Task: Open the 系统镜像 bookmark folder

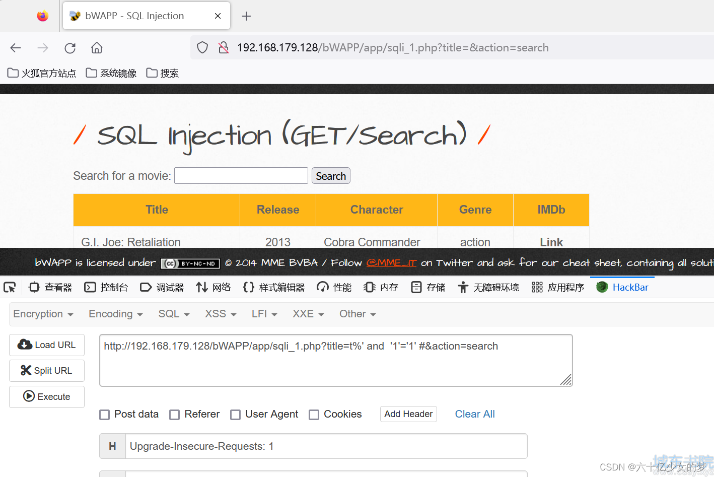Action: [111, 73]
